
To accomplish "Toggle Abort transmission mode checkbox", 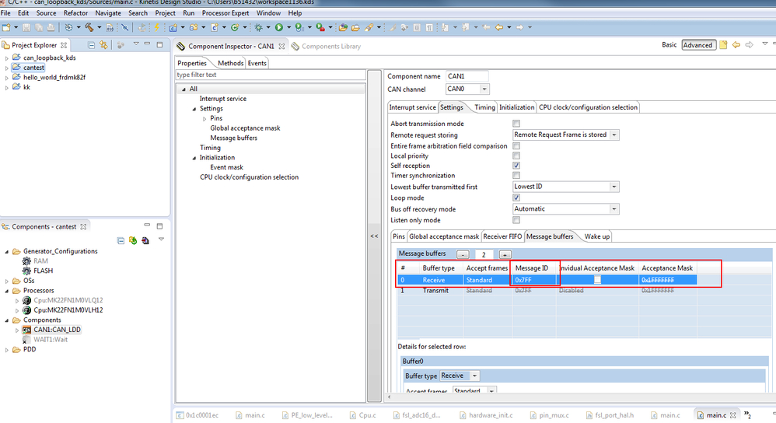I will [516, 124].
